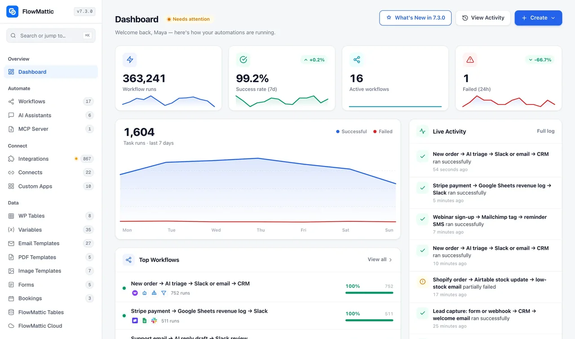575x339 pixels.
Task: Click the purple WooCommerce icon under New order
Action: [135, 293]
